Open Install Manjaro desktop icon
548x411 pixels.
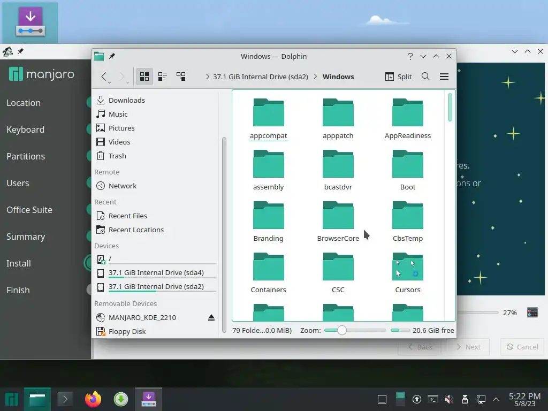pos(31,22)
